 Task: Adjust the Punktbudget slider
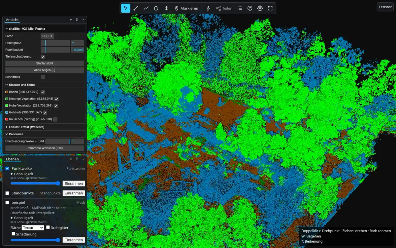55,50
